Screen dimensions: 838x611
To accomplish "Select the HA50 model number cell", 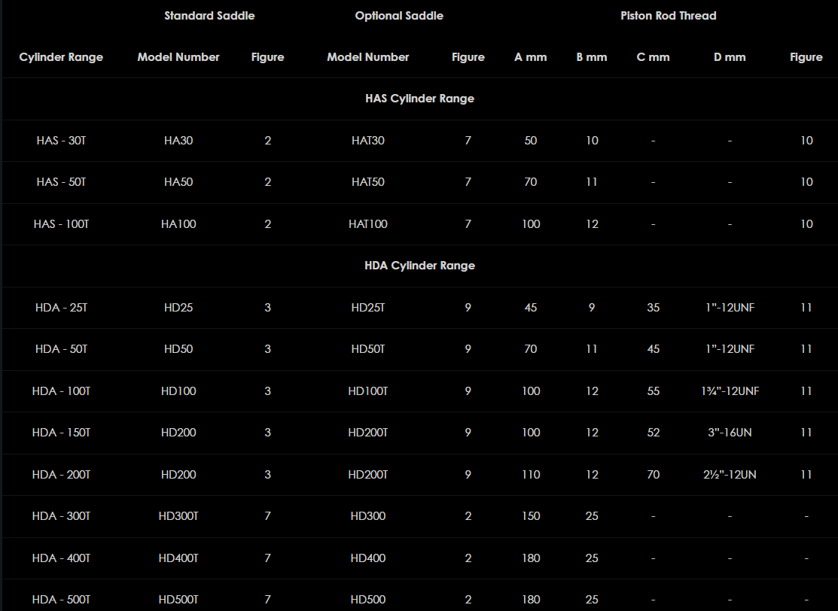I will (x=178, y=182).
